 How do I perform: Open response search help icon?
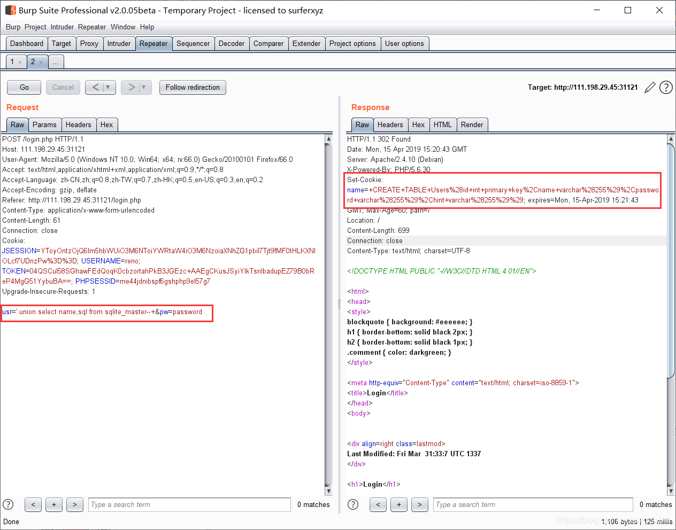[x=353, y=504]
